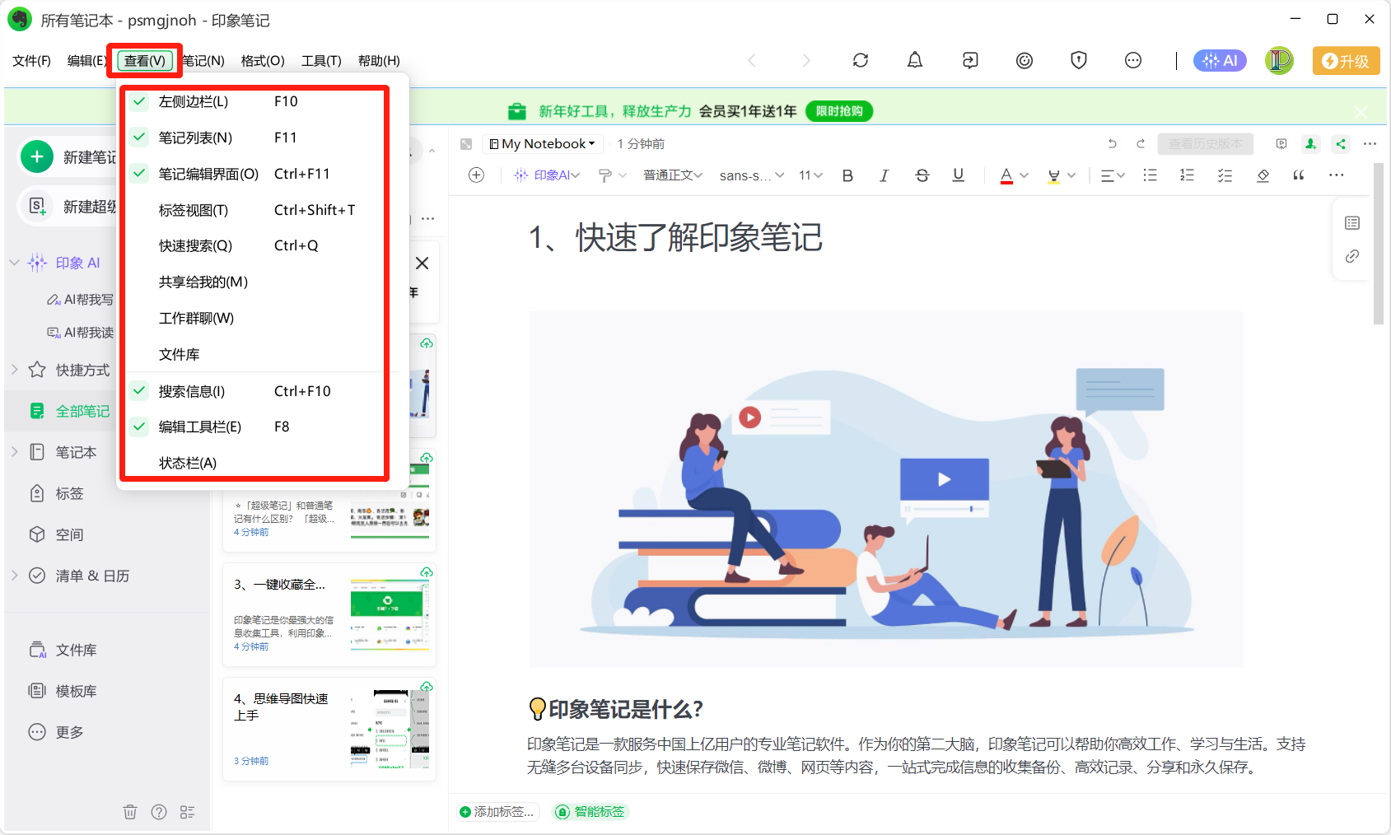Select 快速搜索 menu entry
This screenshot has width=1391, height=835.
coord(255,245)
